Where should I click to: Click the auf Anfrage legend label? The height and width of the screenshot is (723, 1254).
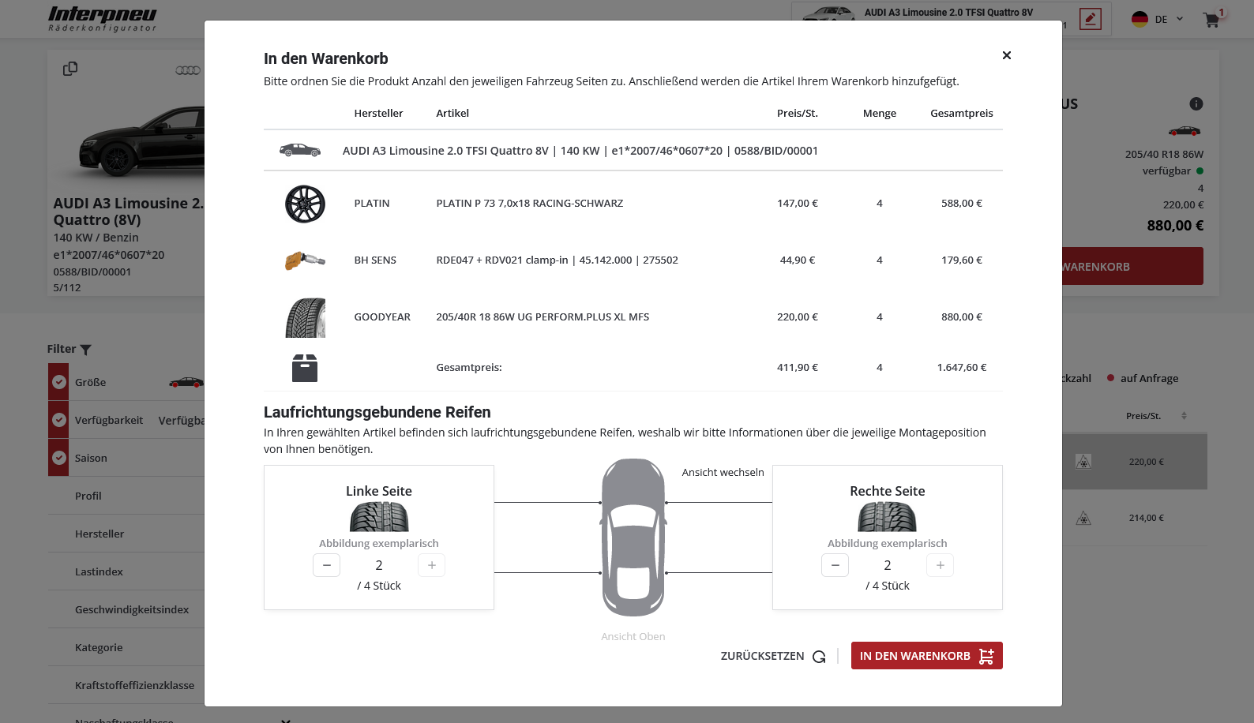[1149, 378]
